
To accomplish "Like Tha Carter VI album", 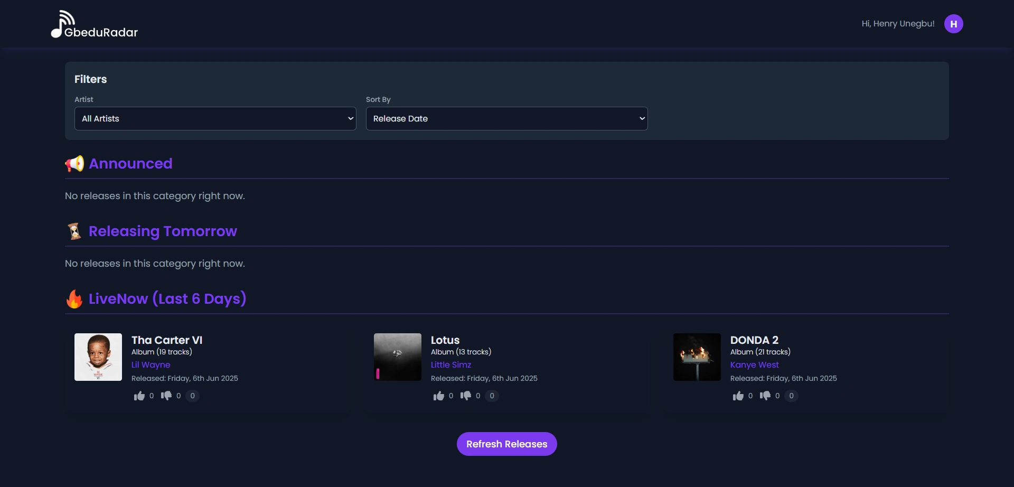I will click(139, 396).
